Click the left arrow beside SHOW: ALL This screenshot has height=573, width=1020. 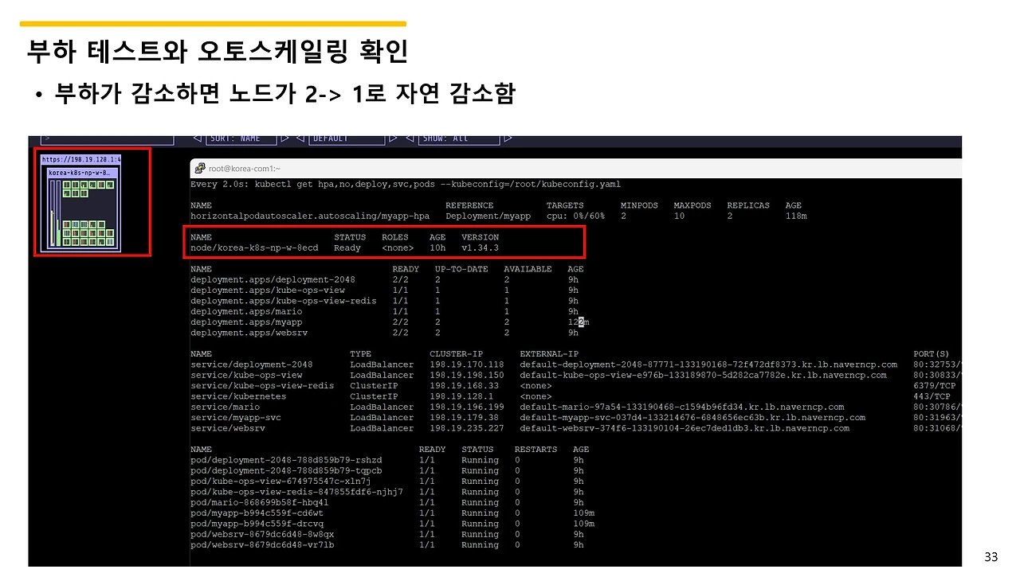coord(409,138)
